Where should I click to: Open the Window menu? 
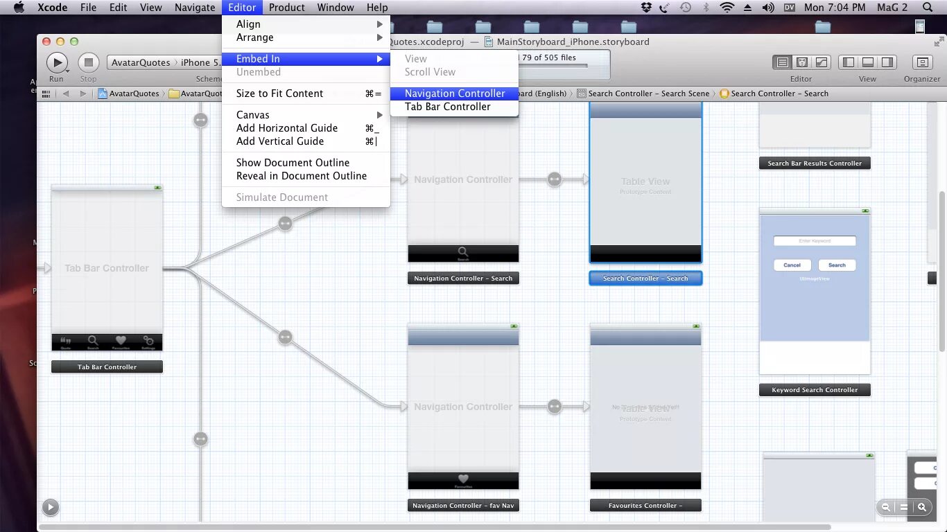pos(336,8)
